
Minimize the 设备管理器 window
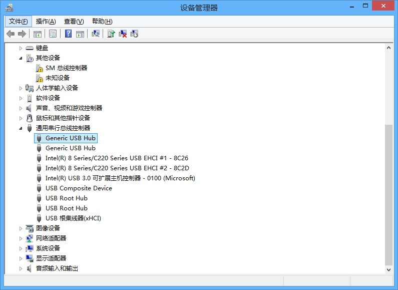[x=352, y=7]
